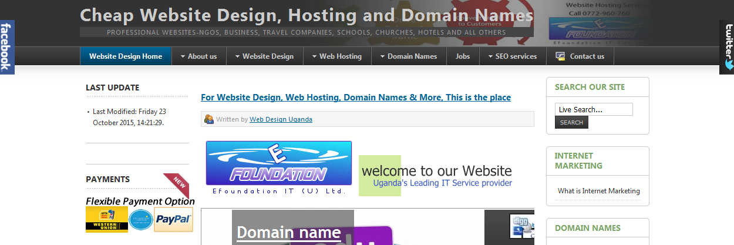Click the welcome to our Website banner

tap(436, 175)
